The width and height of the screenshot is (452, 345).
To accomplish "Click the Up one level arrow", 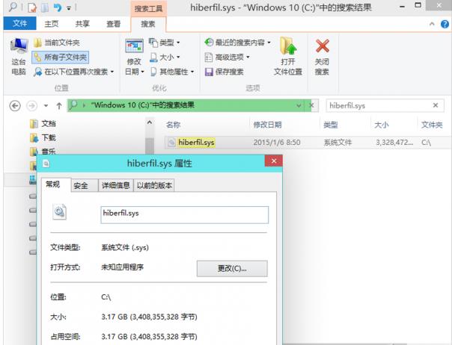I will 59,105.
